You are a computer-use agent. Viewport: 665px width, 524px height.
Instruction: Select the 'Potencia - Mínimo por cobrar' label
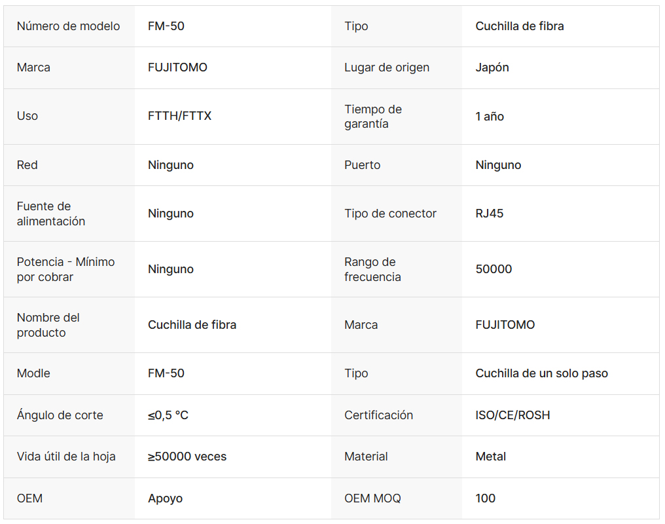65,269
